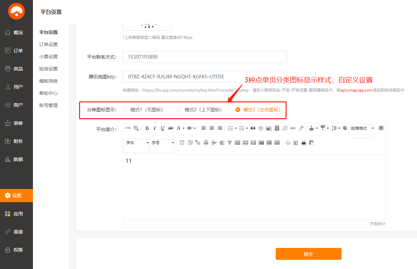Open 帮助中心 submenu item
The image size is (417, 269).
click(x=48, y=93)
